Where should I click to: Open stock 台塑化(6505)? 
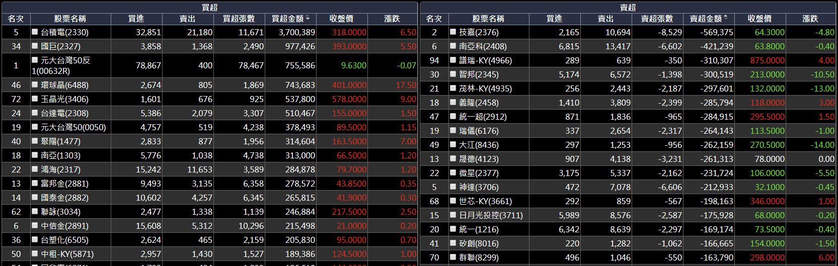[x=64, y=240]
